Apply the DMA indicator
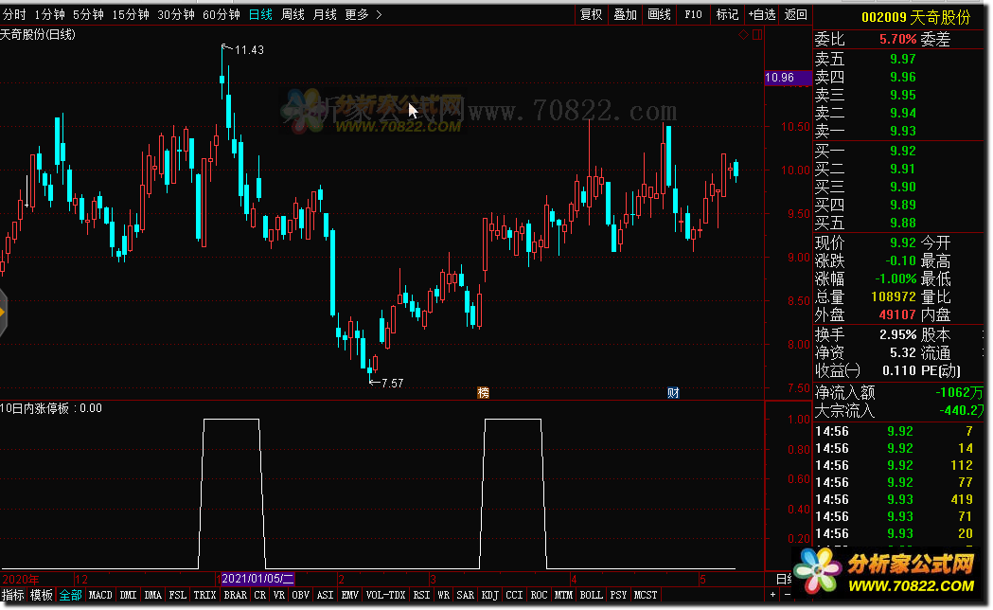Image resolution: width=993 pixels, height=610 pixels. click(x=152, y=595)
